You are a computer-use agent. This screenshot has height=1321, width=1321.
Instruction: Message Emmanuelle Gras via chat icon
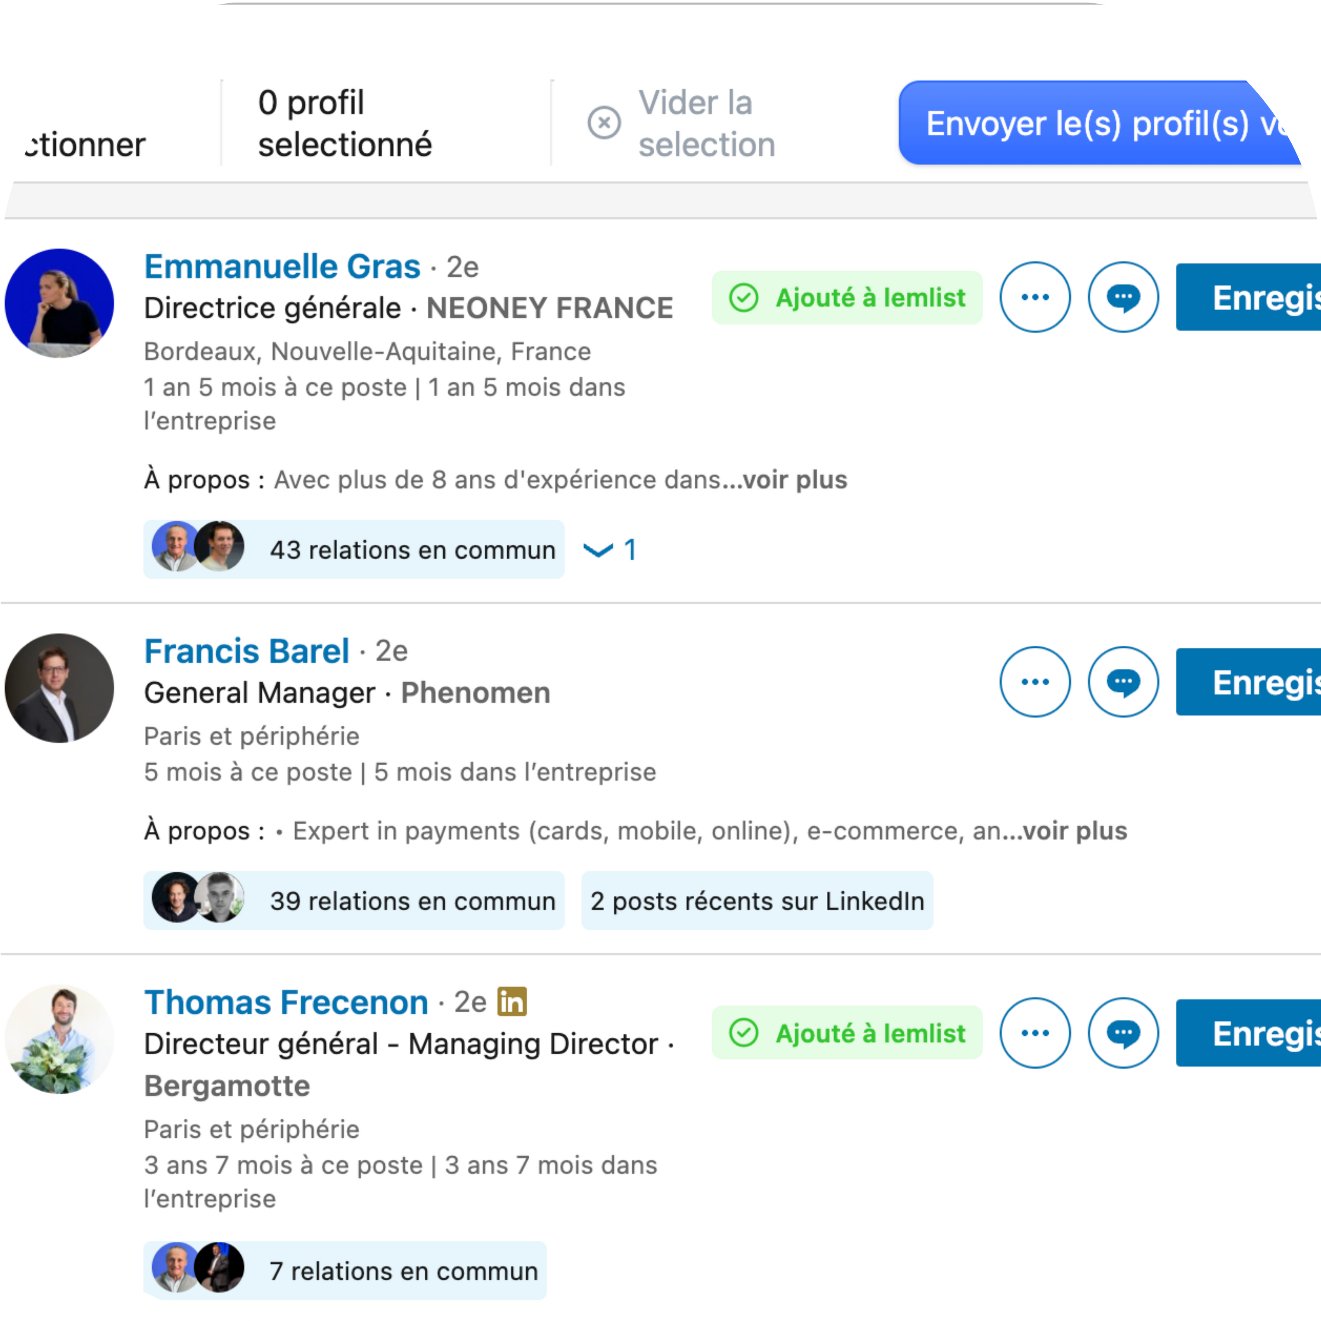[1123, 297]
